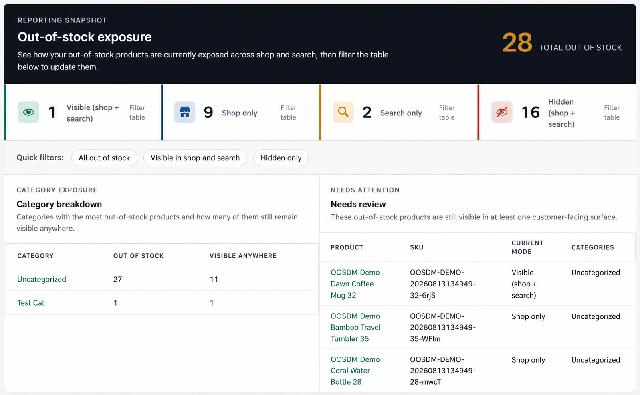Click the Needs review heading
Screen dimensions: 640x395
pyautogui.click(x=358, y=204)
